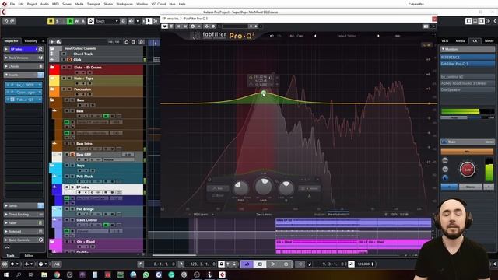Select REFERENCE monitor insert slot
Viewport: 498px width, 280px height.
coord(467,57)
